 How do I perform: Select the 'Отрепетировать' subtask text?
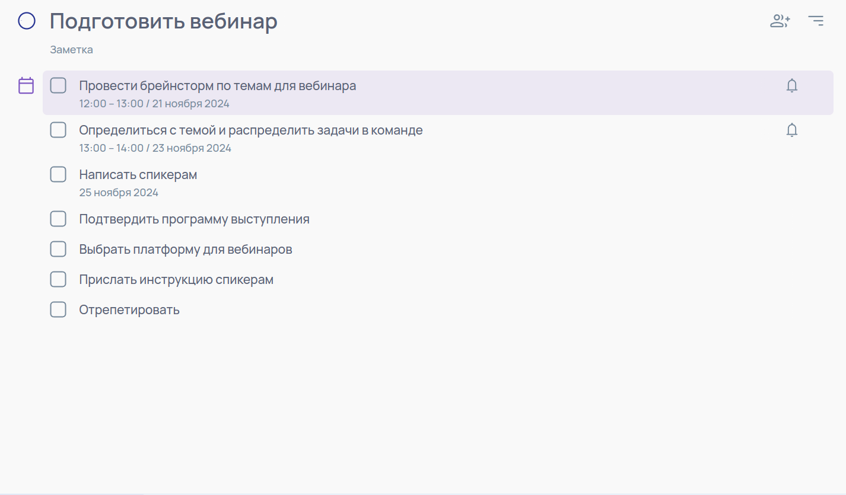tap(129, 310)
